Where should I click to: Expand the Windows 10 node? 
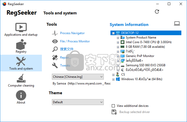click(x=113, y=80)
